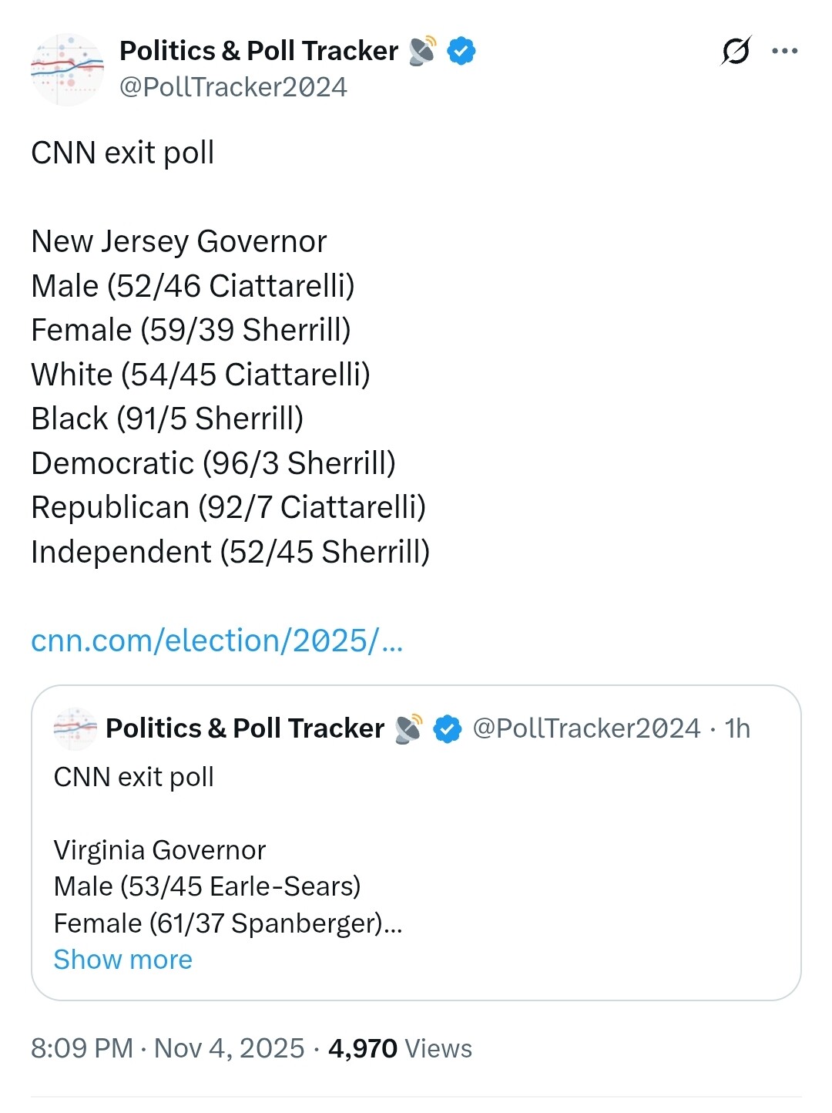Click the satellite emoji beside the header name
The width and height of the screenshot is (832, 1113).
click(x=423, y=51)
